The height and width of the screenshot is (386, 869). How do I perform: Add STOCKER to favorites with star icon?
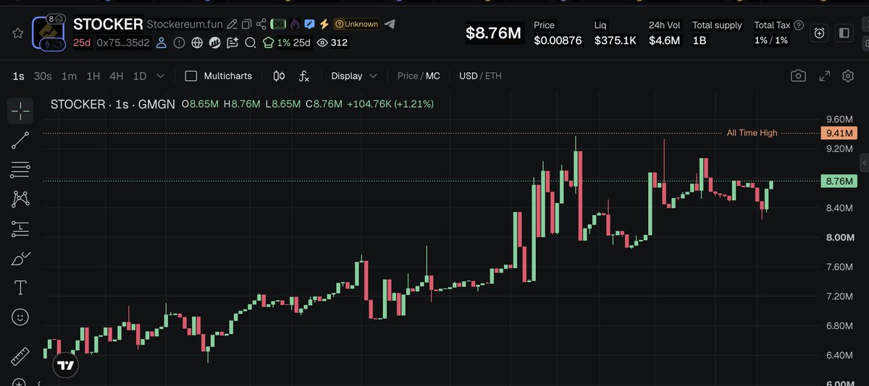click(x=17, y=33)
